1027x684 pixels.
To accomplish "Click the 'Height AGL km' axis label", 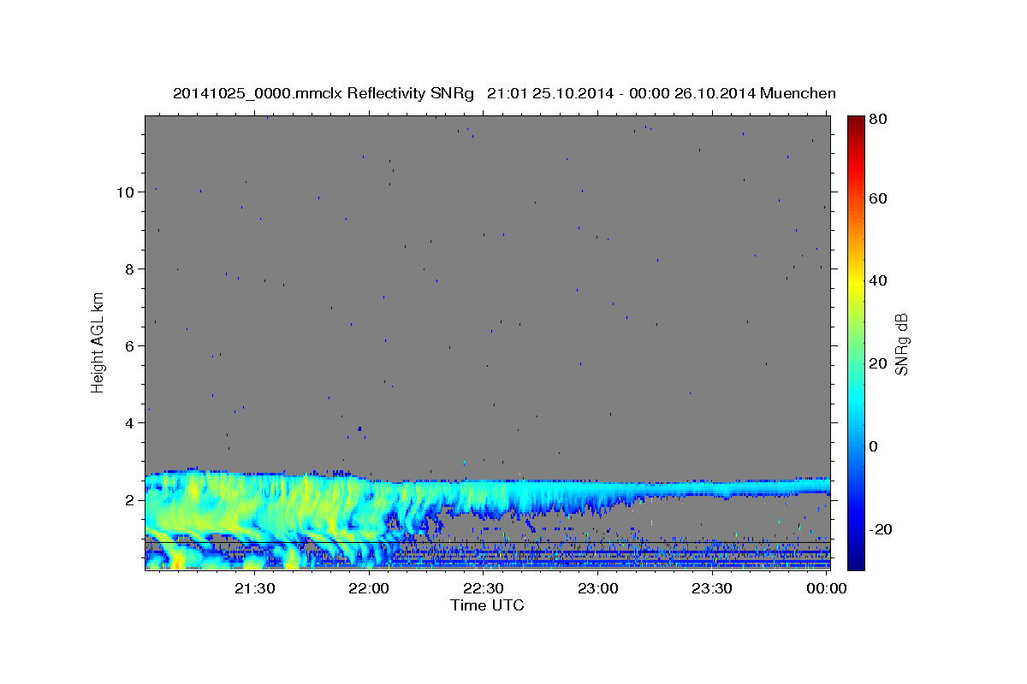I will (x=98, y=342).
